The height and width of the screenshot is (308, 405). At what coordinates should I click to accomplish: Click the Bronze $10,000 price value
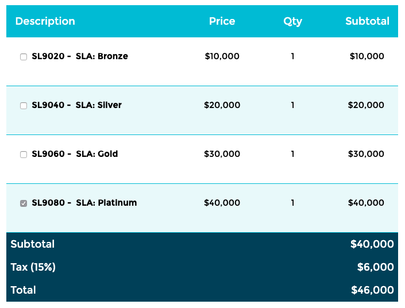click(x=222, y=56)
